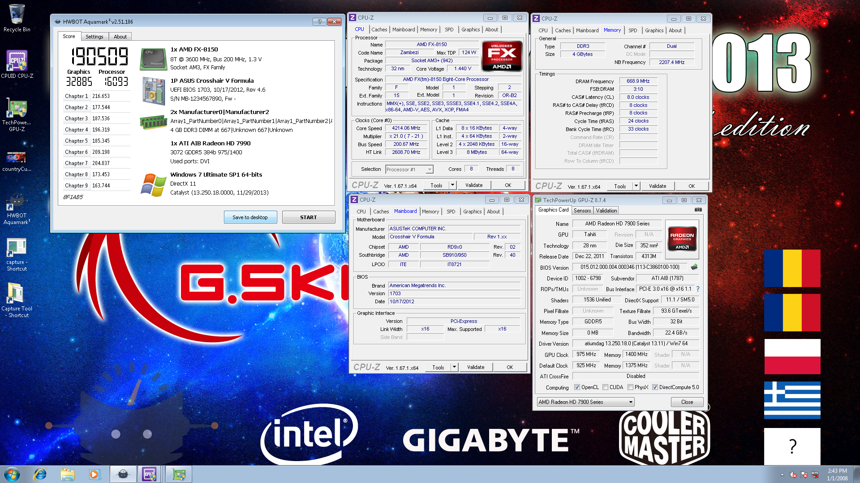Click the Core Speed value 4214.06 MHz
The width and height of the screenshot is (860, 483).
[406, 128]
